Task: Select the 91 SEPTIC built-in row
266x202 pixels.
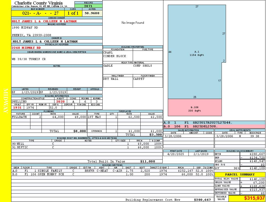Action: (x=86, y=147)
